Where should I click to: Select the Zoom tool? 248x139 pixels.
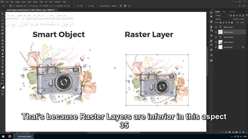[2, 77]
